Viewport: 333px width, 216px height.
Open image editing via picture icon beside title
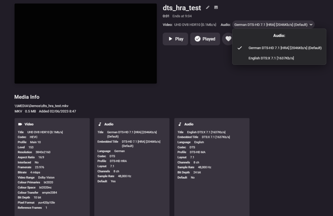pyautogui.click(x=216, y=8)
